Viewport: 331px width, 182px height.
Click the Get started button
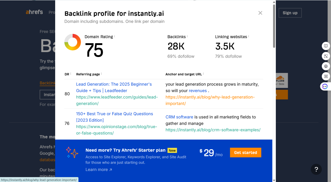(245, 153)
